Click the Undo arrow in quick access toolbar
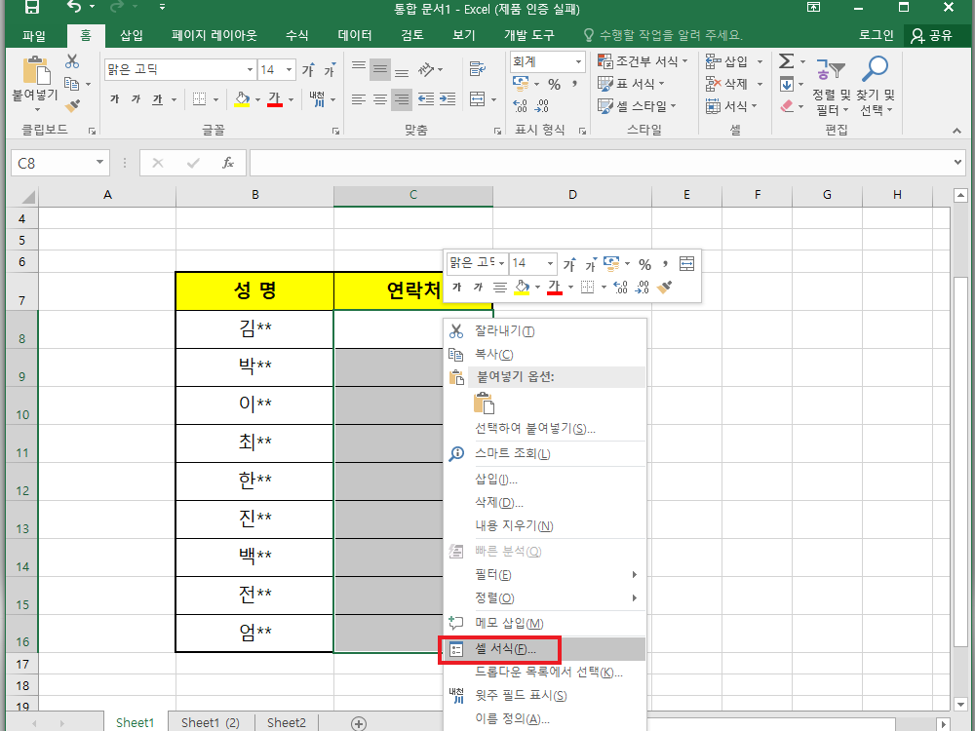975x731 pixels. coord(74,8)
